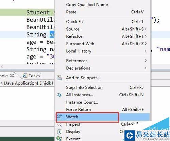Screen dimensions: 170x141
Task: Click the editor horizontal scroll left arrow
Action: point(2,67)
